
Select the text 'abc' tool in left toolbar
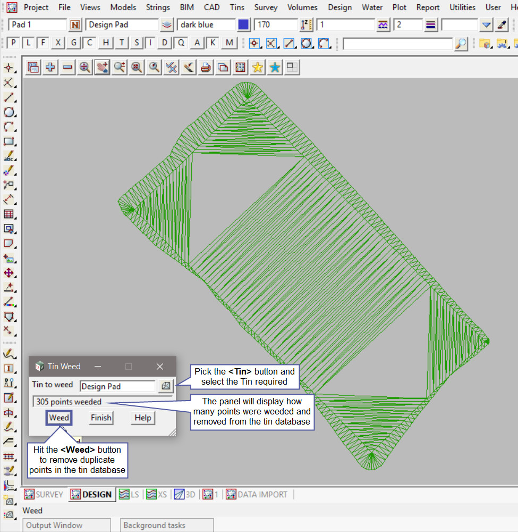click(9, 156)
